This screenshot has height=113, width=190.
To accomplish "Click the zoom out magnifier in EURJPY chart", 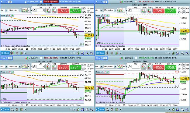I will click(x=87, y=109).
